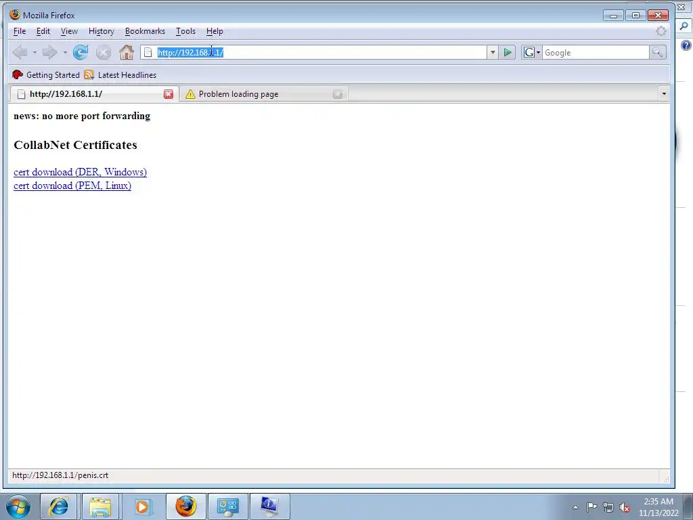Open the Windows Start menu
The image size is (693, 520).
18,506
